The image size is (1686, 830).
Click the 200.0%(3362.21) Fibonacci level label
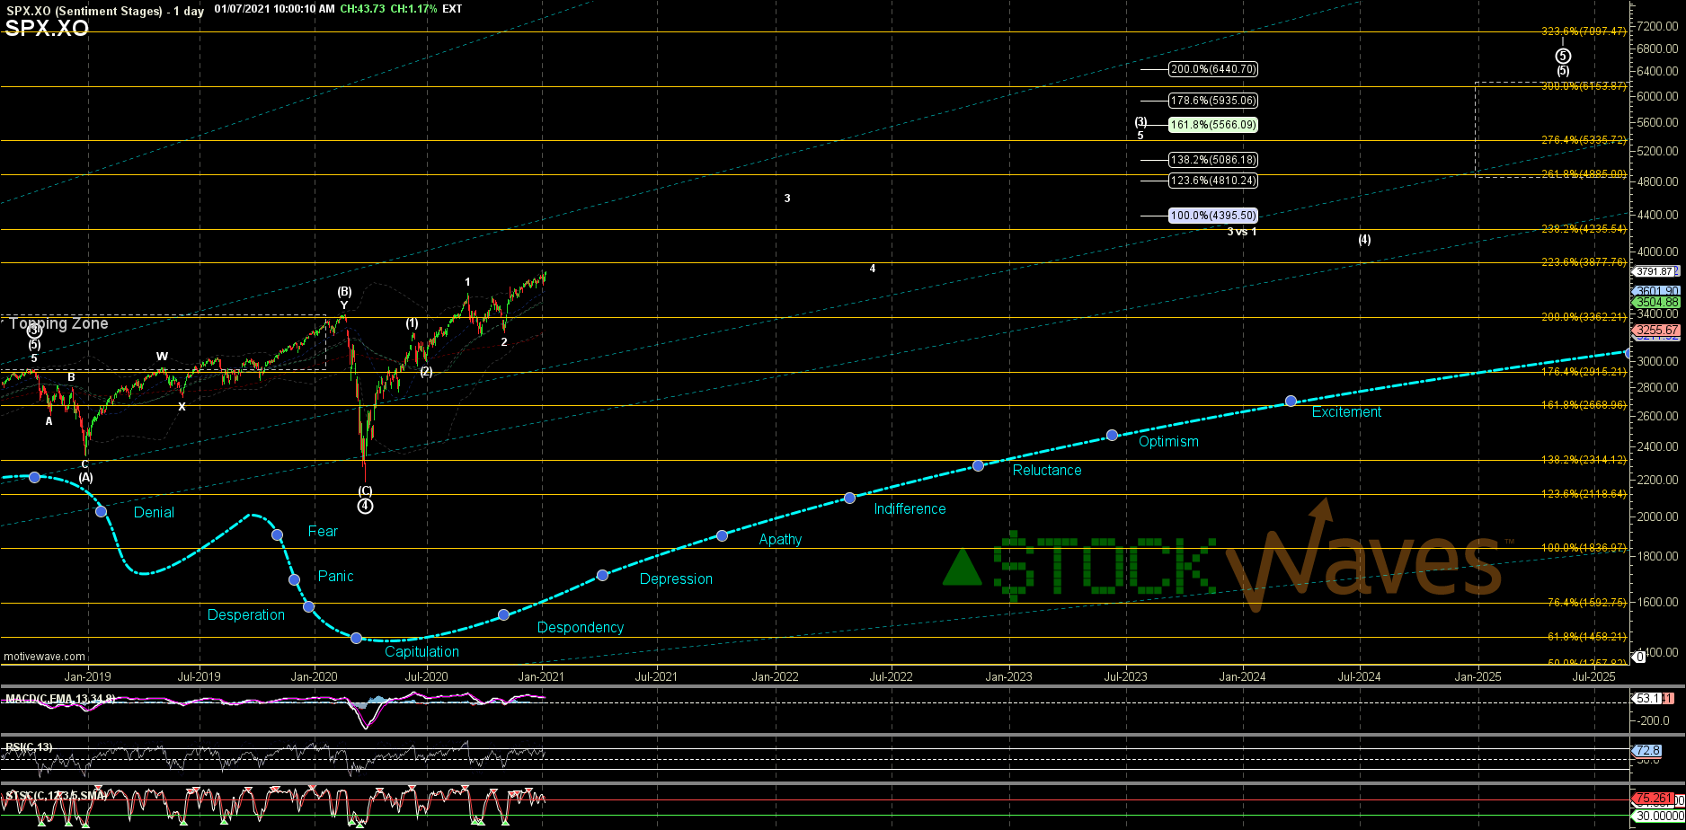[1584, 316]
